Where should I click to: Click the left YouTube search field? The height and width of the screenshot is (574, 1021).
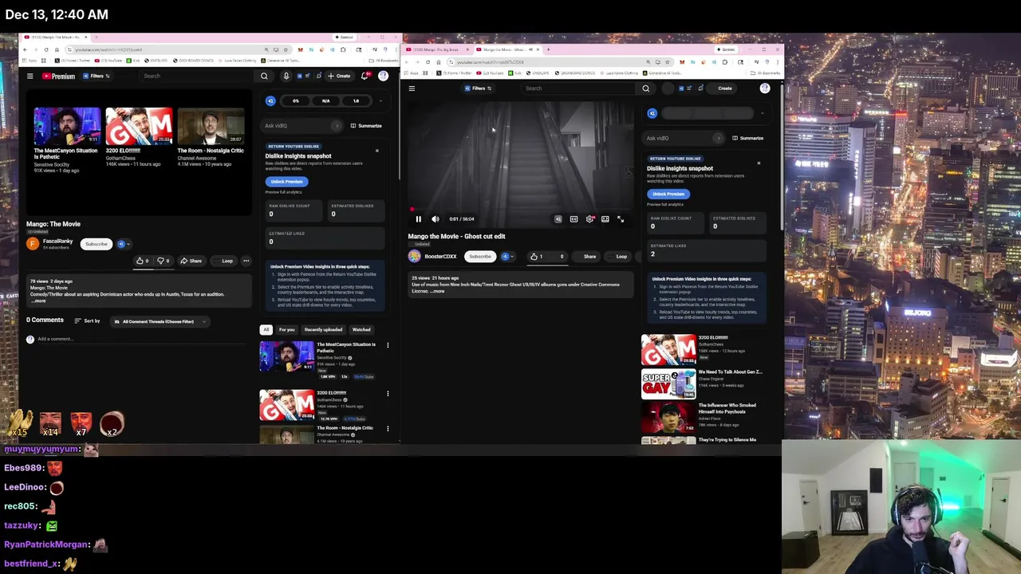tap(198, 77)
